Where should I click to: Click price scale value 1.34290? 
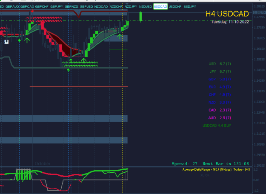259,80
